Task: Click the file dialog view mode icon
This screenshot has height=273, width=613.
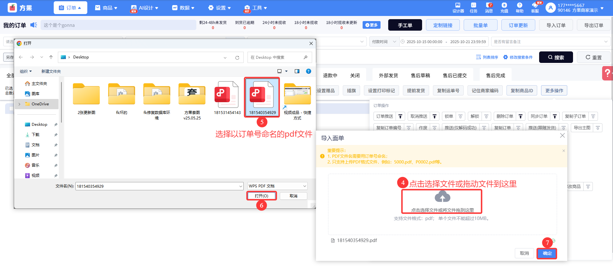Action: (x=279, y=71)
